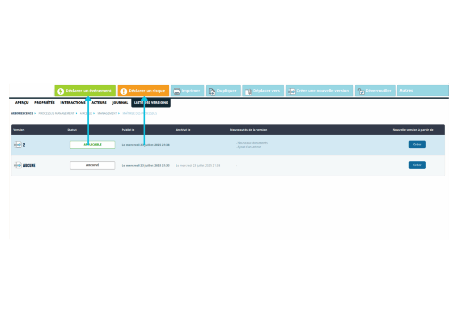Click the Déclarer un risque button
The height and width of the screenshot is (323, 458).
[x=143, y=91]
